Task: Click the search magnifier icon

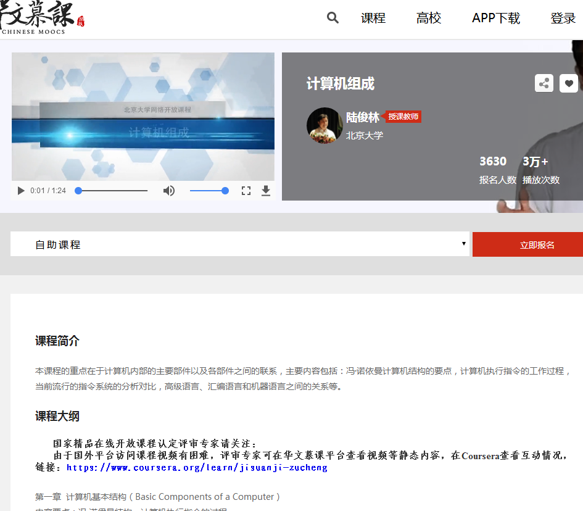Action: point(333,18)
